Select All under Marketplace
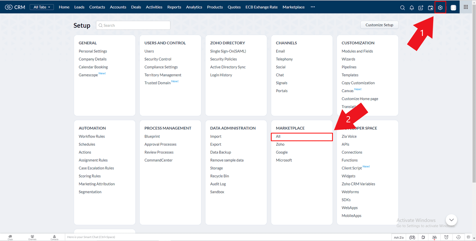This screenshot has width=476, height=241. click(x=278, y=136)
